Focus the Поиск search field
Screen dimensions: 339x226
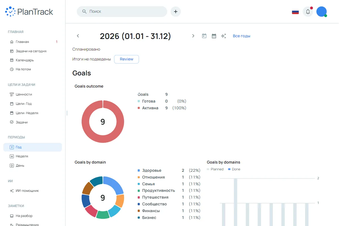click(x=122, y=12)
